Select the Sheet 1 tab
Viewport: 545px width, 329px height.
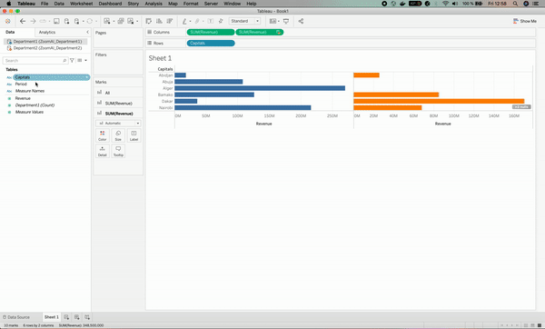(52, 317)
